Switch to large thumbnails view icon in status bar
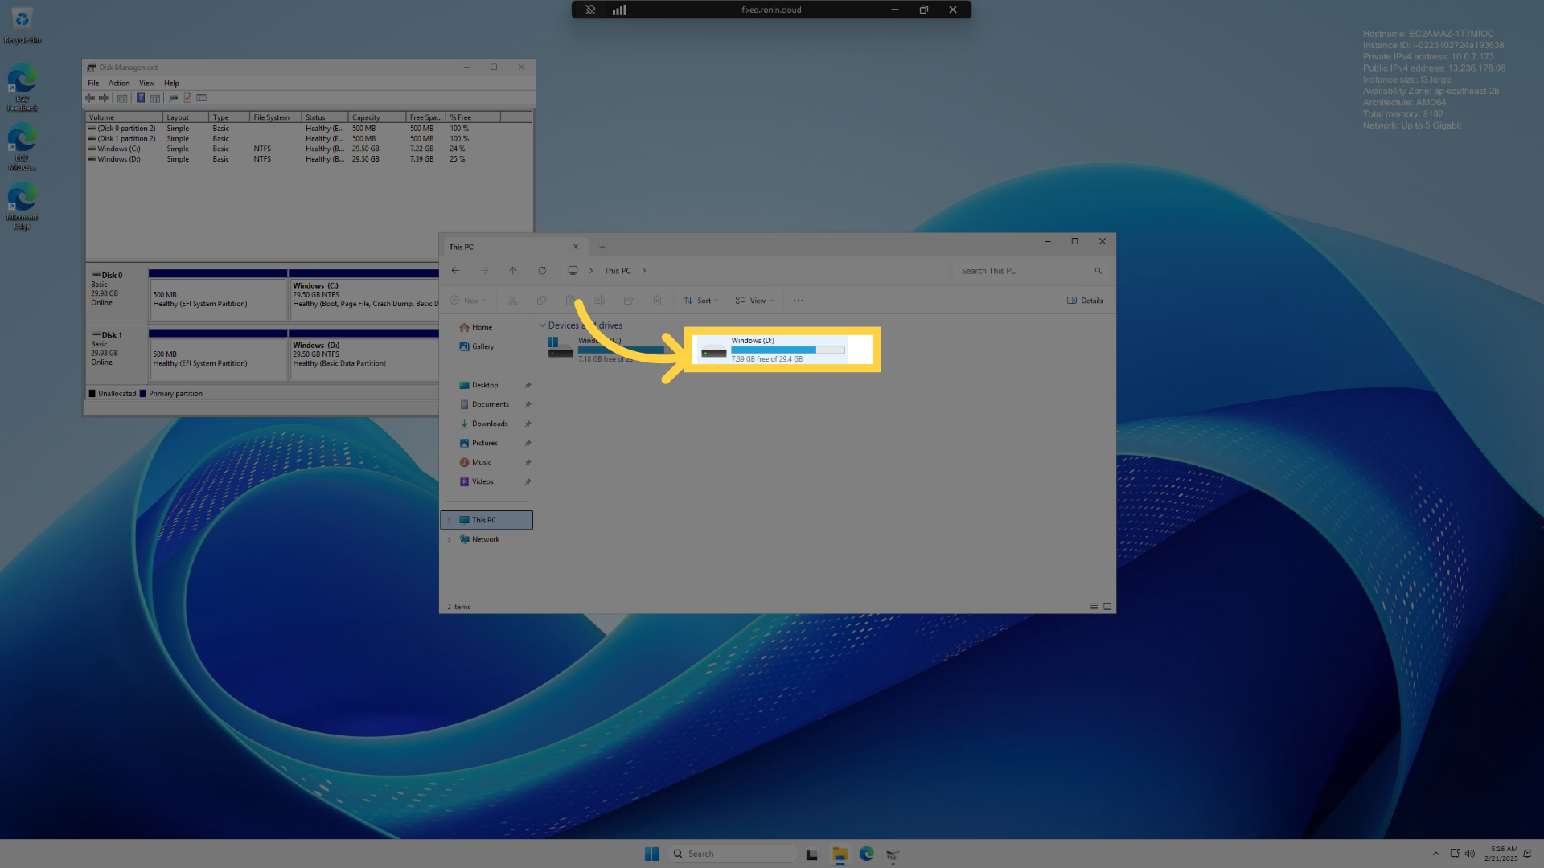Image resolution: width=1544 pixels, height=868 pixels. click(1107, 606)
